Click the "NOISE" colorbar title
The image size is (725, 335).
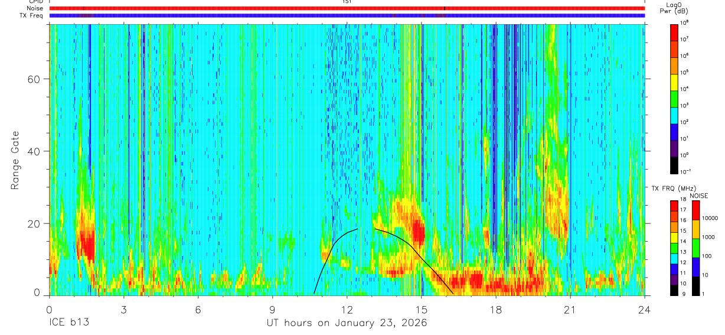click(x=699, y=195)
